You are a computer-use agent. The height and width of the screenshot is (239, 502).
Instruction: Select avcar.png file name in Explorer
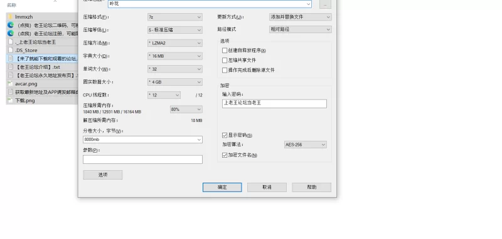pyautogui.click(x=26, y=84)
